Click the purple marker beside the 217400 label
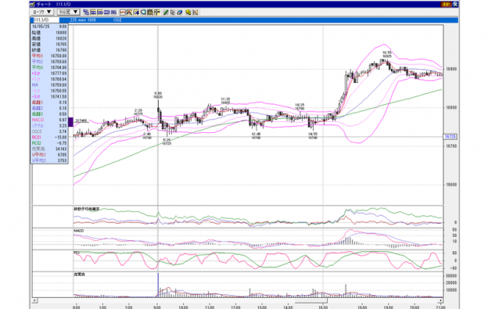Viewport: 488px width, 309px height. point(70,122)
